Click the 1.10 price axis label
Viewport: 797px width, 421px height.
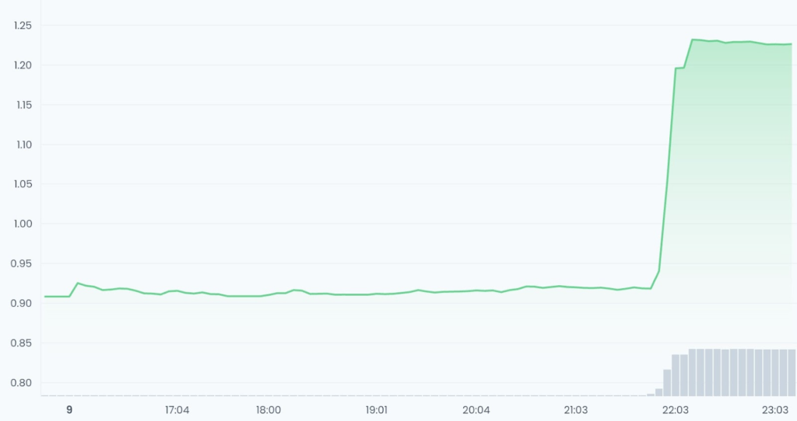coord(23,144)
